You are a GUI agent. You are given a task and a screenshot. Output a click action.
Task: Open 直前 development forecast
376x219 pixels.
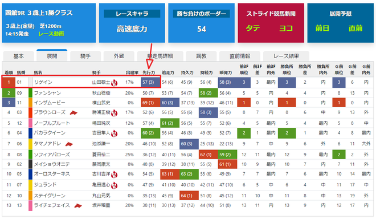[x=355, y=28]
